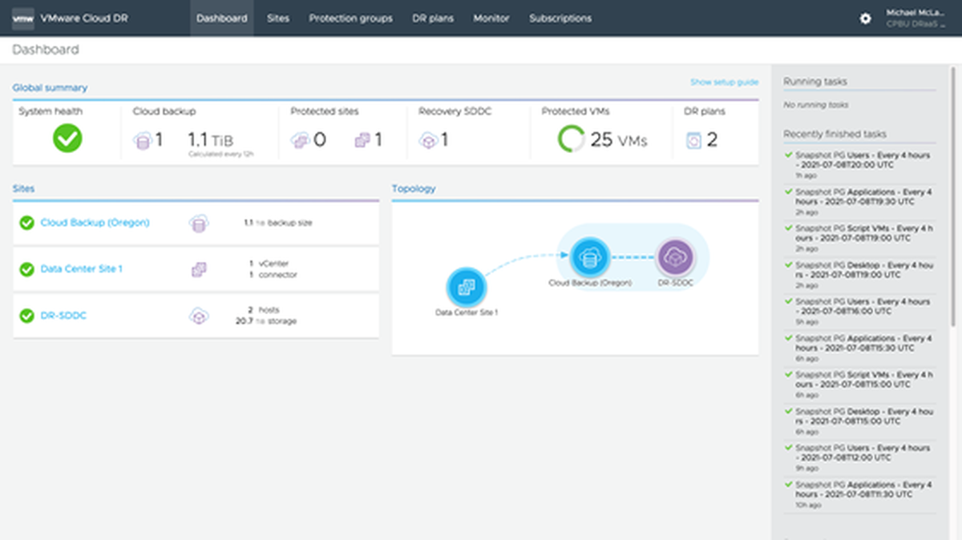Click the Protected VMs ring chart
962x540 pixels.
(572, 139)
